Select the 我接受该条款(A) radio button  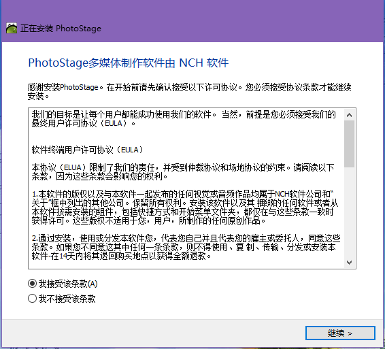[32, 284]
